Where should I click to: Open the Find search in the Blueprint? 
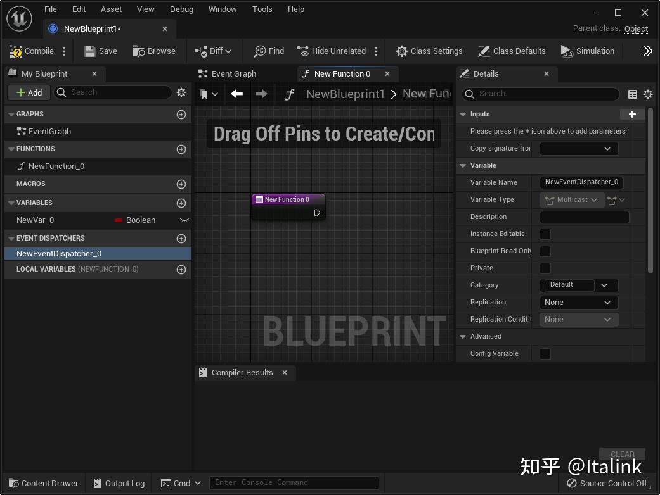268,51
